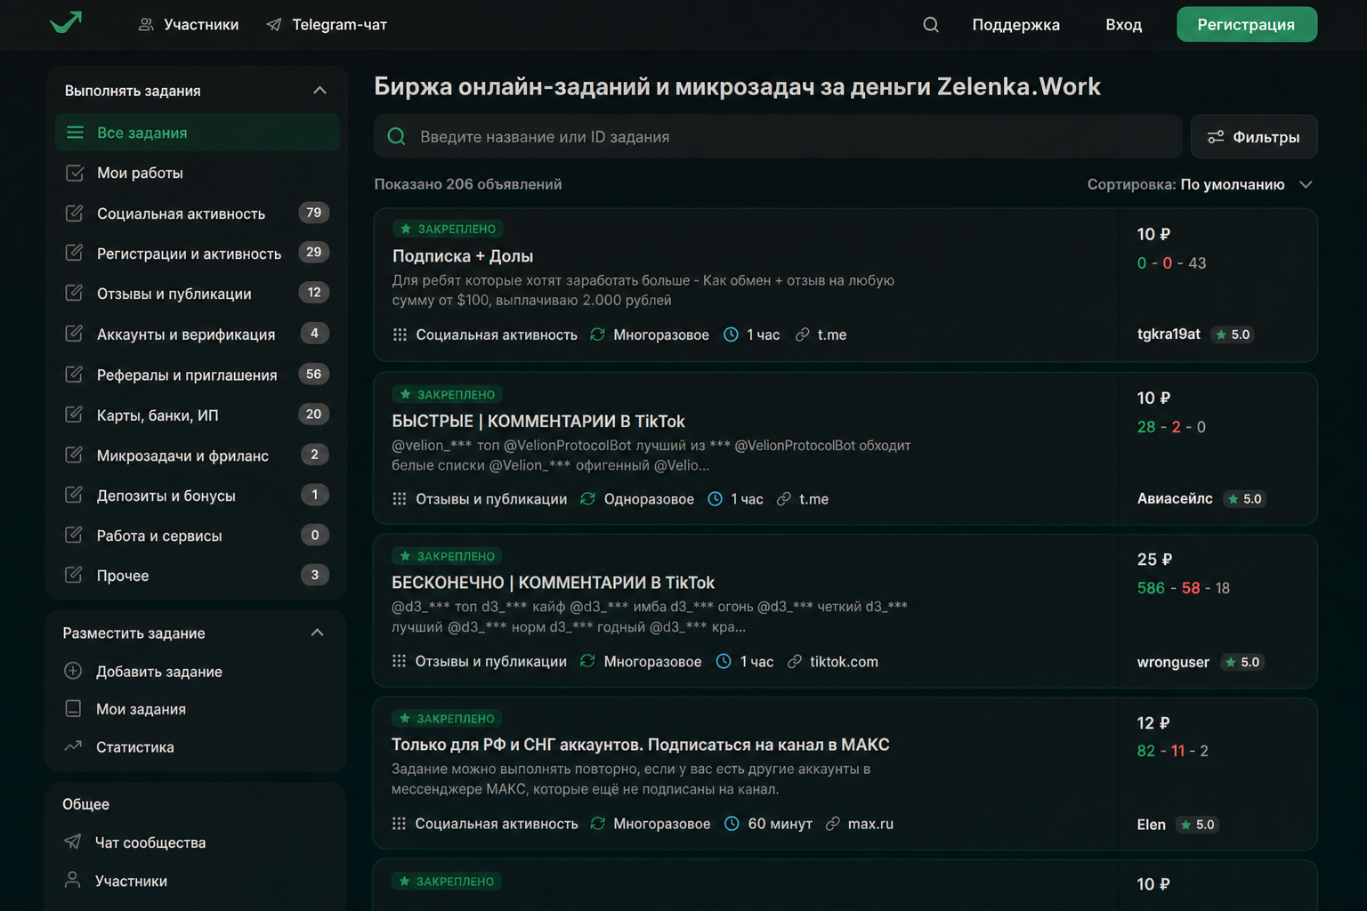Click the Вход link in header
The image size is (1367, 911).
pyautogui.click(x=1123, y=25)
